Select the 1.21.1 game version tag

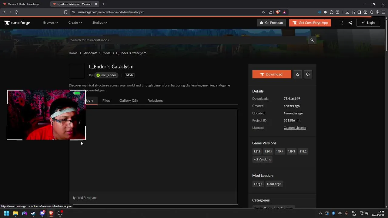(257, 151)
